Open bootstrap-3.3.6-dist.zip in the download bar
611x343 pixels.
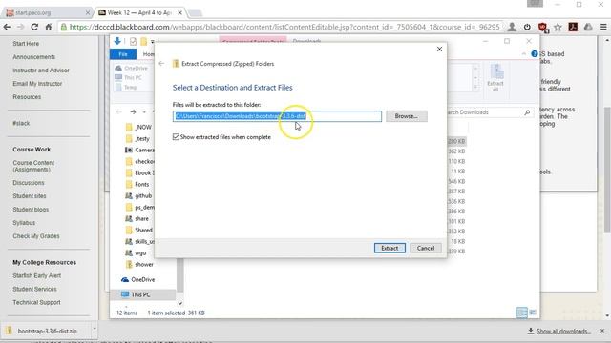47,331
